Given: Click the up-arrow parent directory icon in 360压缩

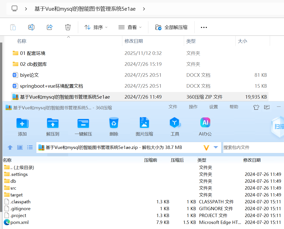Looking at the screenshot, I should click(10, 147).
